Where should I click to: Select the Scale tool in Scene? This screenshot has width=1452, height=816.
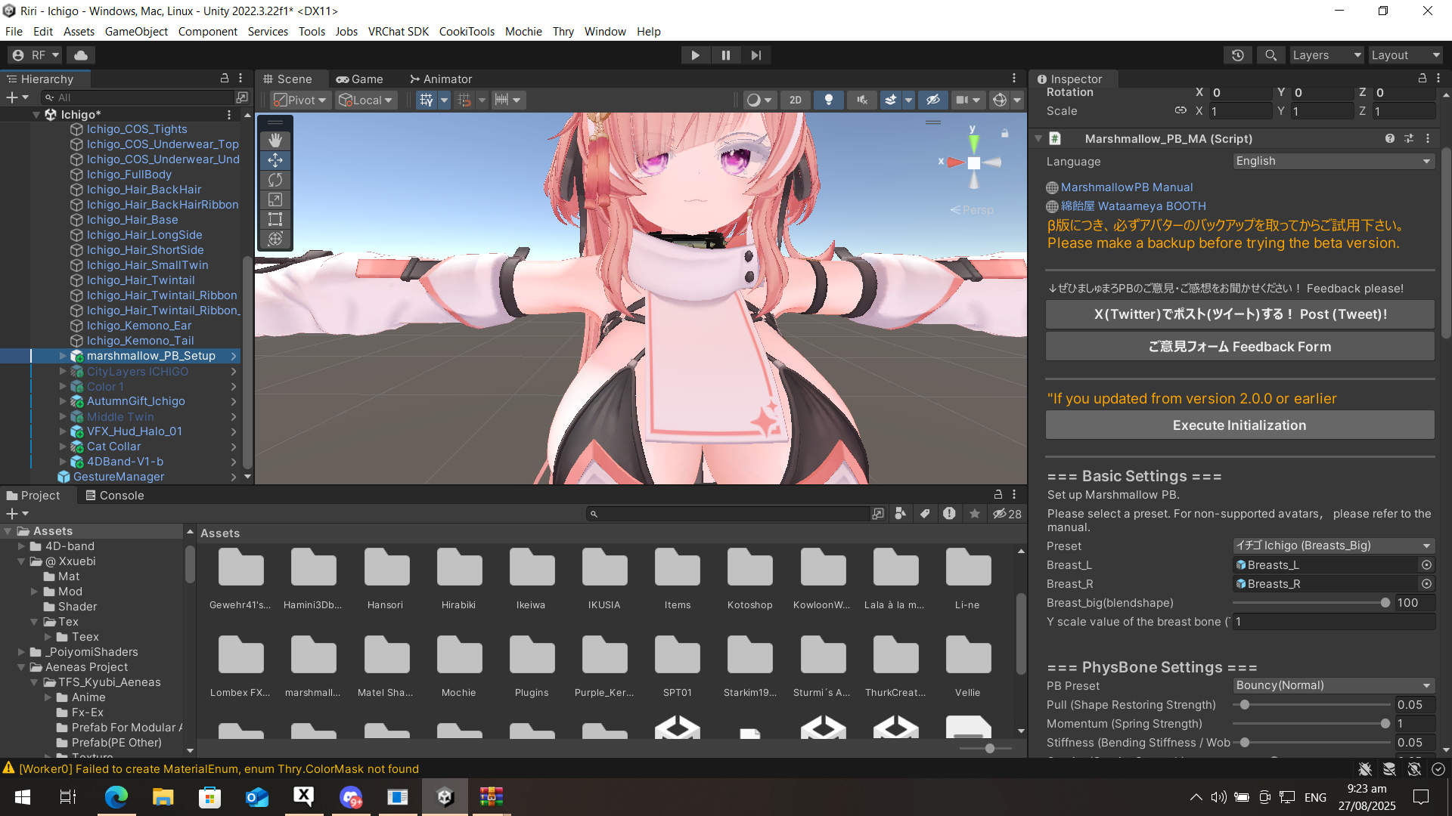coord(275,199)
